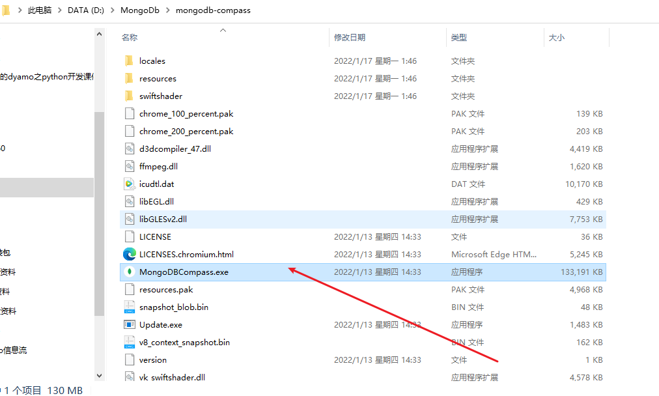The width and height of the screenshot is (659, 396).
Task: Select the Update.exe file name
Action: click(161, 325)
